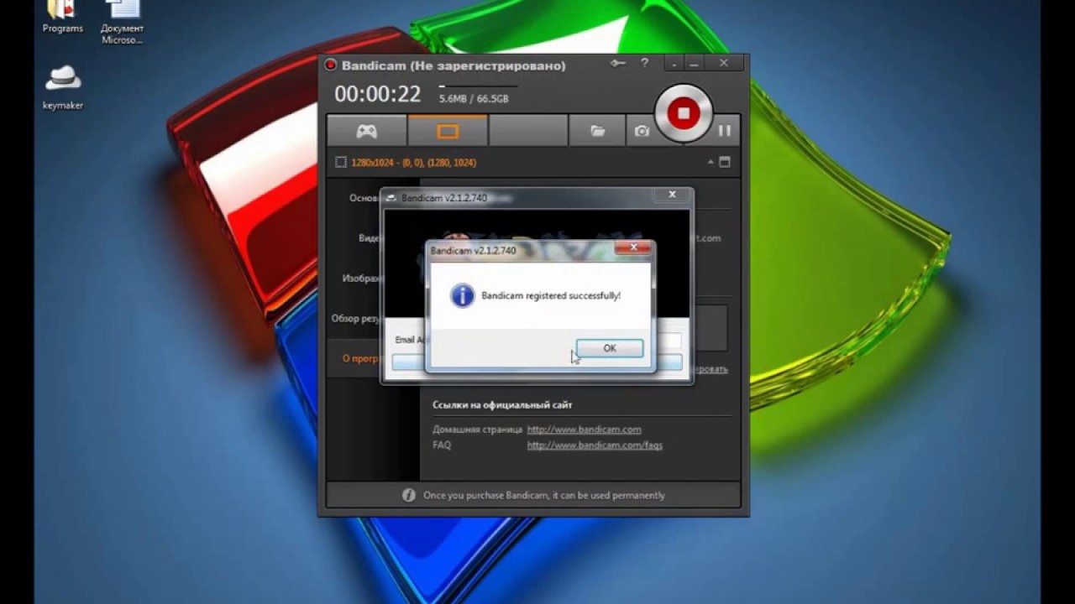Viewport: 1075px width, 604px height.
Task: Open the Документ Microsoft desktop file
Action: tap(123, 23)
